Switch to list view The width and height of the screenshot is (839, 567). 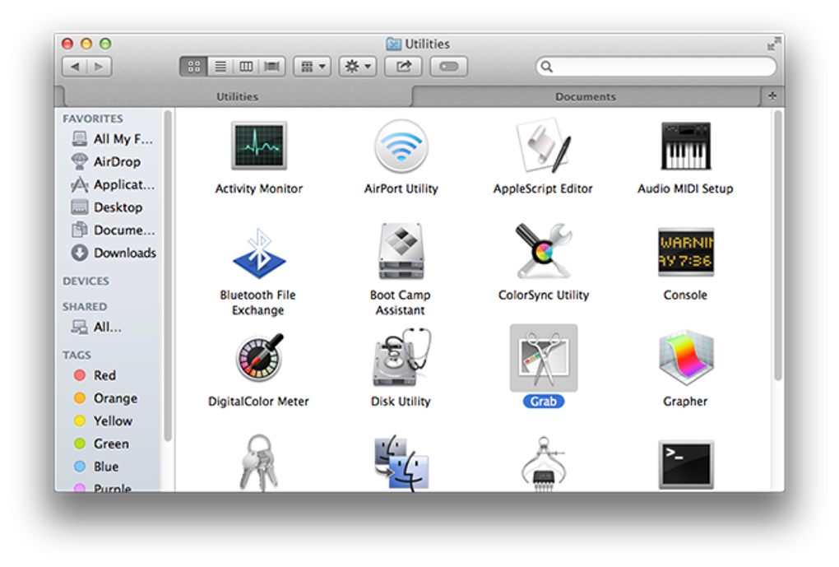click(x=220, y=67)
